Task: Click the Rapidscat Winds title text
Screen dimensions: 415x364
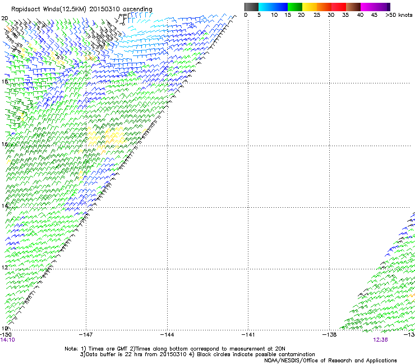Action: pos(81,10)
